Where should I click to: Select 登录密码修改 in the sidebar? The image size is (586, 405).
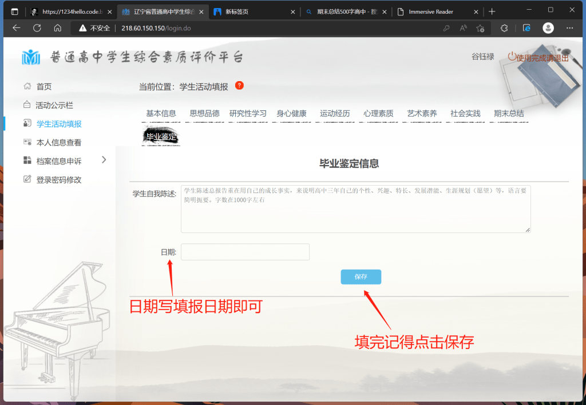[59, 179]
